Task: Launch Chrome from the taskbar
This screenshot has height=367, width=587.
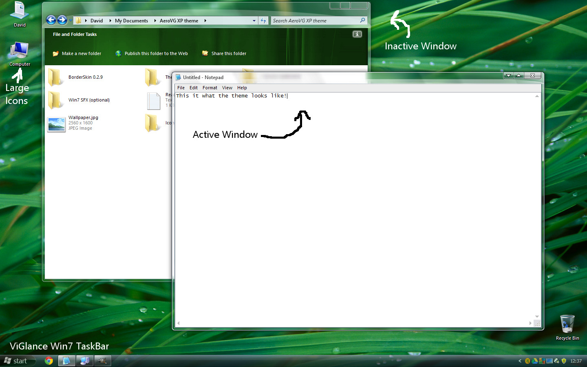Action: [x=49, y=361]
